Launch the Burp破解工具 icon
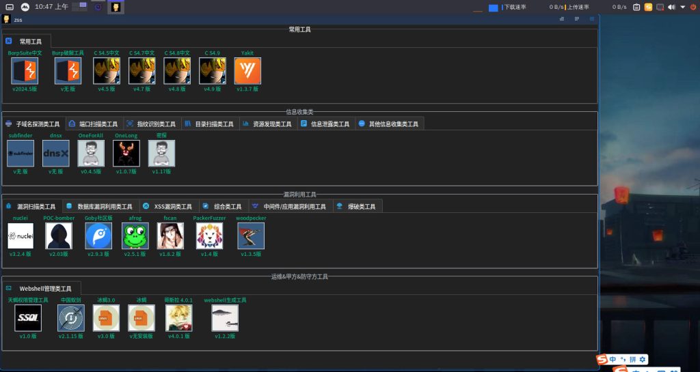The width and height of the screenshot is (700, 372). point(68,71)
